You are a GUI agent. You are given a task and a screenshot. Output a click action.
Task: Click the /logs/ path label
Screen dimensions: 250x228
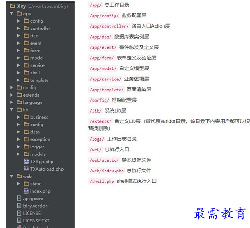(97, 139)
